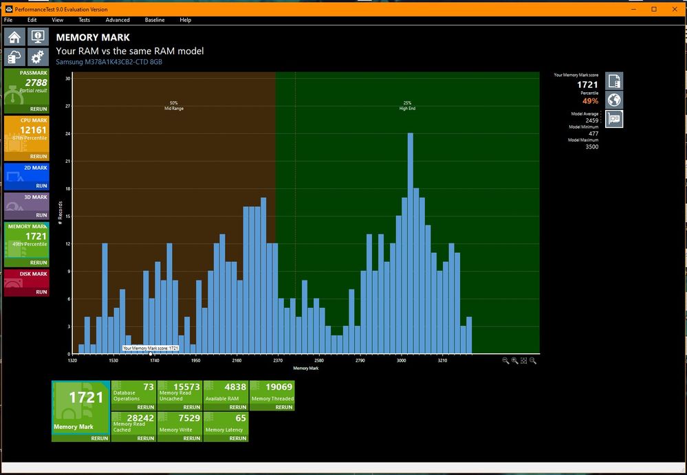Click the fit-to-window chart zoom icon
The image size is (687, 475).
[524, 361]
